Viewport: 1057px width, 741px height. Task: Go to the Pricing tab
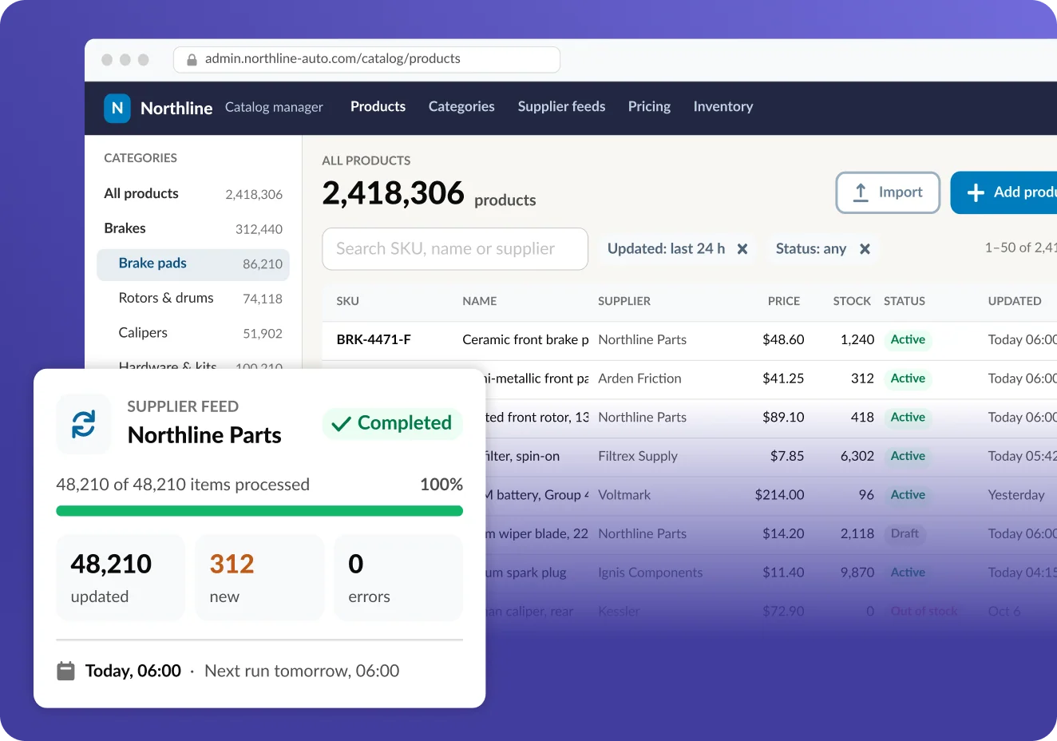pos(649,107)
